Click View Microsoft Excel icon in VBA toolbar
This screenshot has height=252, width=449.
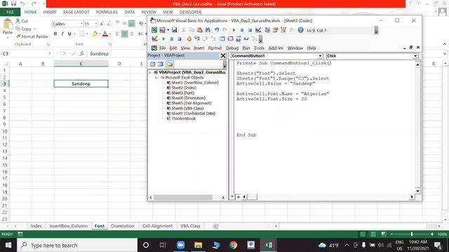coord(154,30)
